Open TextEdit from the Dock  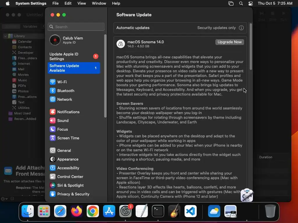[x=142, y=211]
